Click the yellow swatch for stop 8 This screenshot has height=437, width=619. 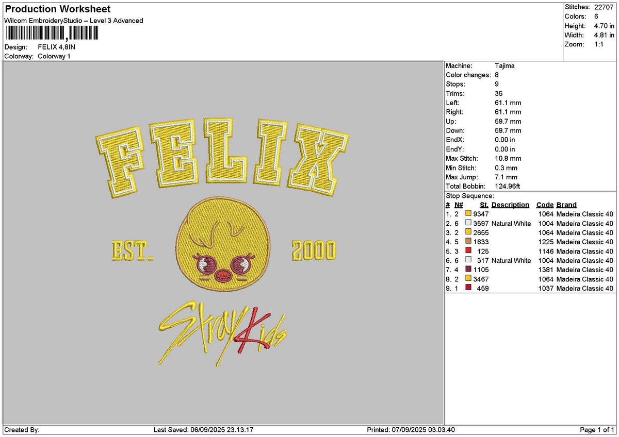click(468, 279)
